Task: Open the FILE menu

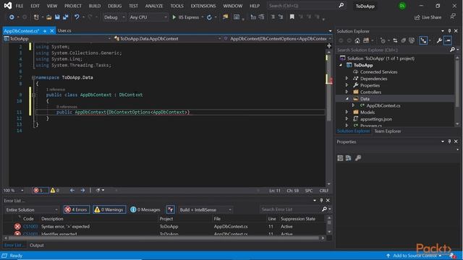Action: tap(20, 6)
